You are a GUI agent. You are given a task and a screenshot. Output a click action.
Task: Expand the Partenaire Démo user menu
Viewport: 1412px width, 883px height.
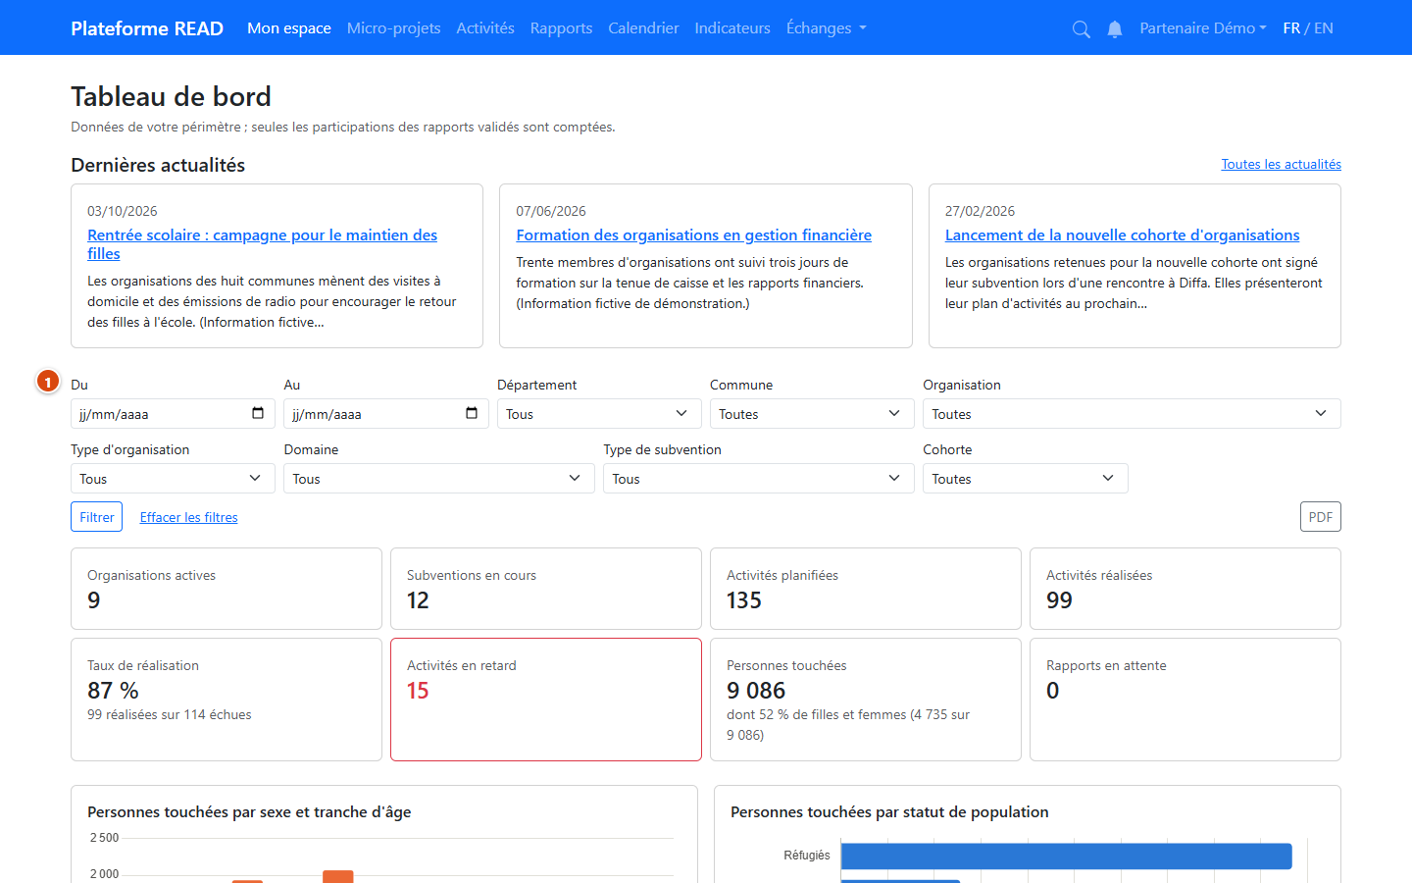tap(1203, 28)
